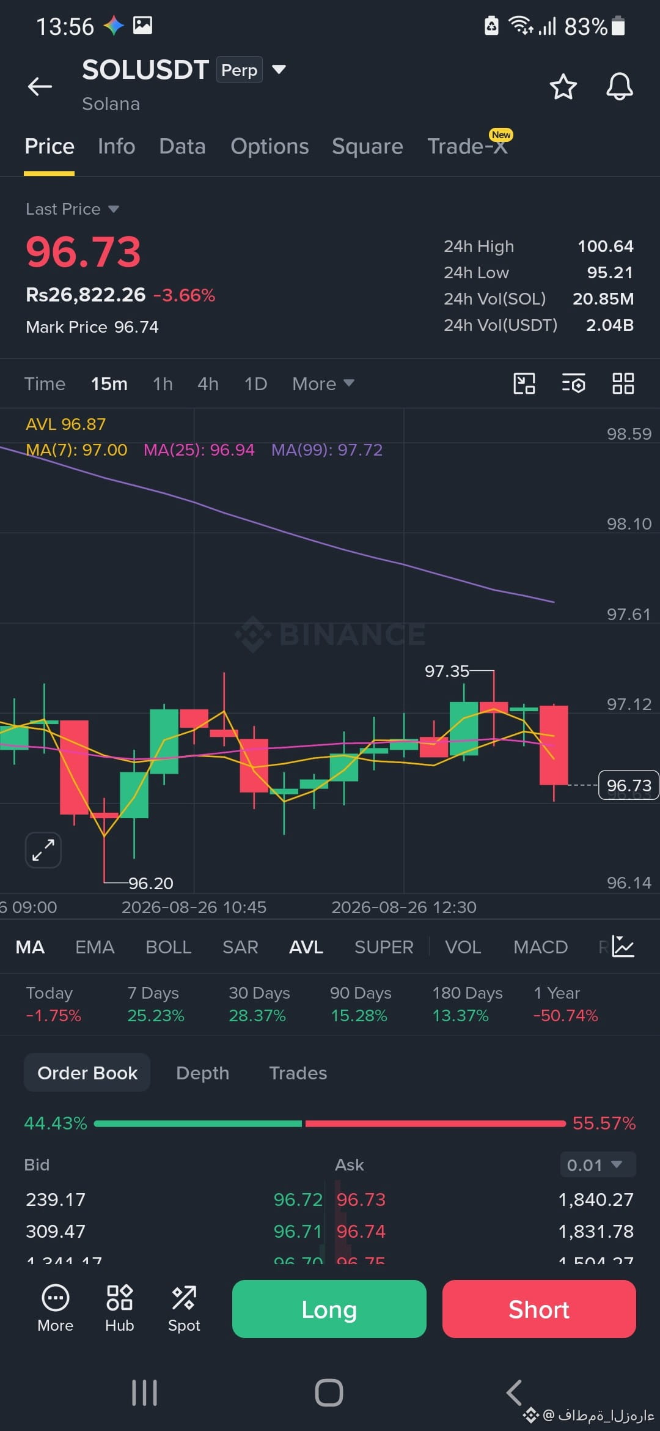660x1431 pixels.
Task: Open price alert bell icon
Action: tap(619, 86)
